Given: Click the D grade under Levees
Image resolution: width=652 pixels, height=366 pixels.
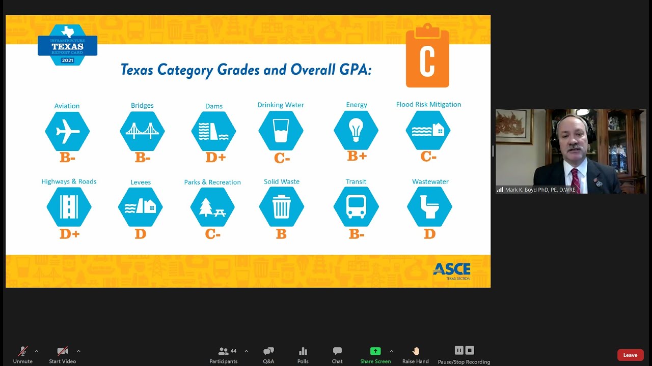Looking at the screenshot, I should (x=141, y=234).
